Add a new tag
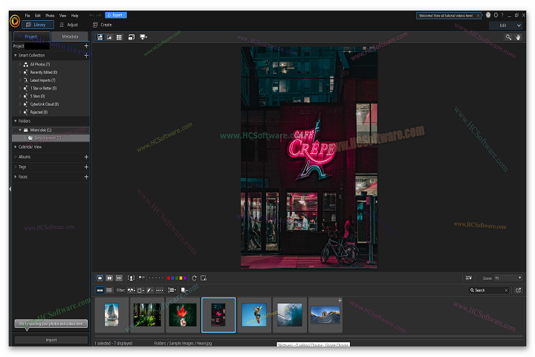The image size is (535, 357). coord(86,167)
